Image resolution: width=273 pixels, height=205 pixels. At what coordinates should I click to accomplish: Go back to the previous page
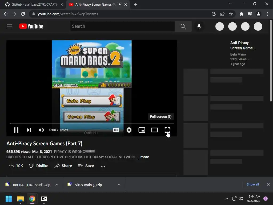click(6, 14)
